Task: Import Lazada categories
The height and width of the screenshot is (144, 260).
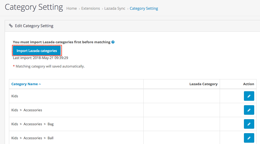Action: [x=37, y=51]
